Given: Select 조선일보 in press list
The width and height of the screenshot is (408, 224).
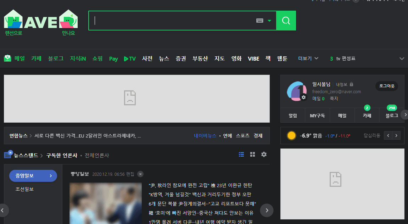Looking at the screenshot, I should (24, 189).
